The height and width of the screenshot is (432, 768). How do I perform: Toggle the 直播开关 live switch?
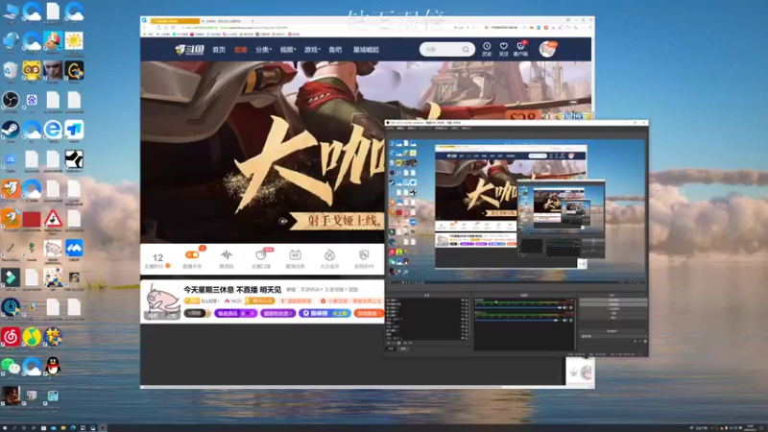(x=192, y=255)
